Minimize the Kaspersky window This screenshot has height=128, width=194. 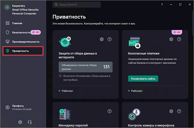tap(171, 5)
